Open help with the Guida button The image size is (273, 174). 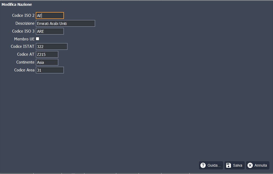point(211,165)
